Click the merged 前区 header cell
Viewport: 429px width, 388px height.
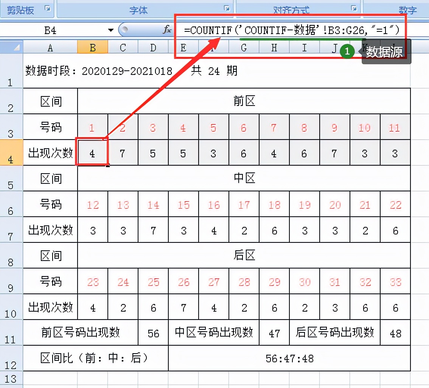tap(244, 101)
